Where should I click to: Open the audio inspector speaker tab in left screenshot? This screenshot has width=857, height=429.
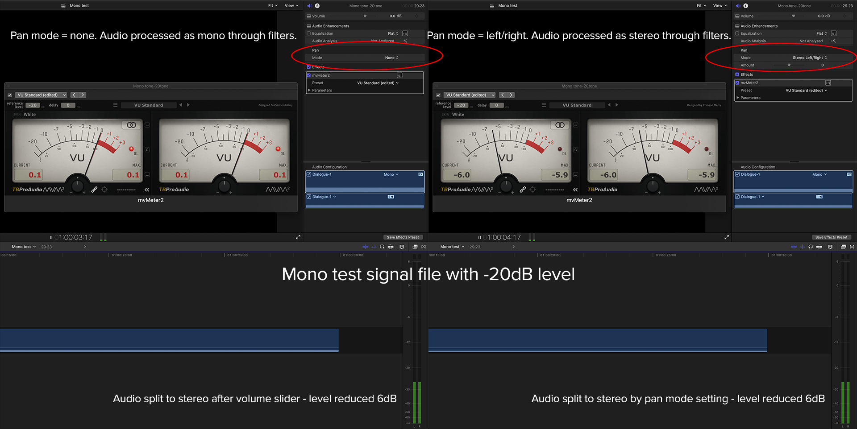309,6
